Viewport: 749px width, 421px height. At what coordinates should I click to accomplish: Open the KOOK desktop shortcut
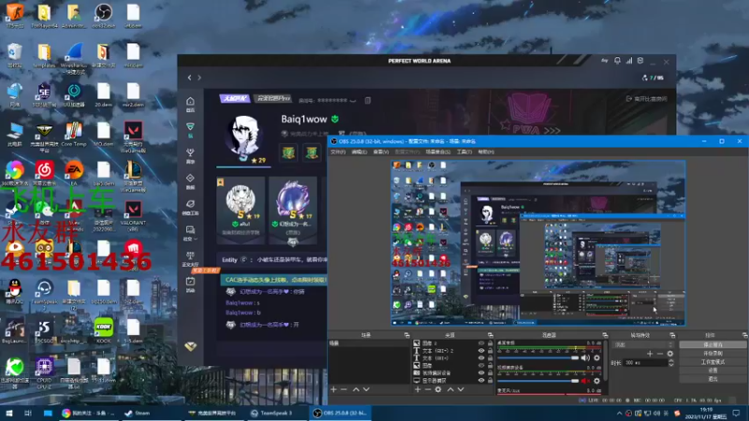point(103,330)
